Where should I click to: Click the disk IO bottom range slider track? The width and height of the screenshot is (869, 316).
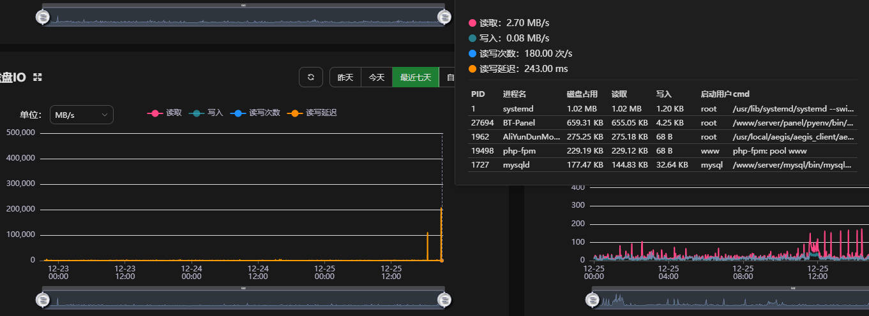243,300
